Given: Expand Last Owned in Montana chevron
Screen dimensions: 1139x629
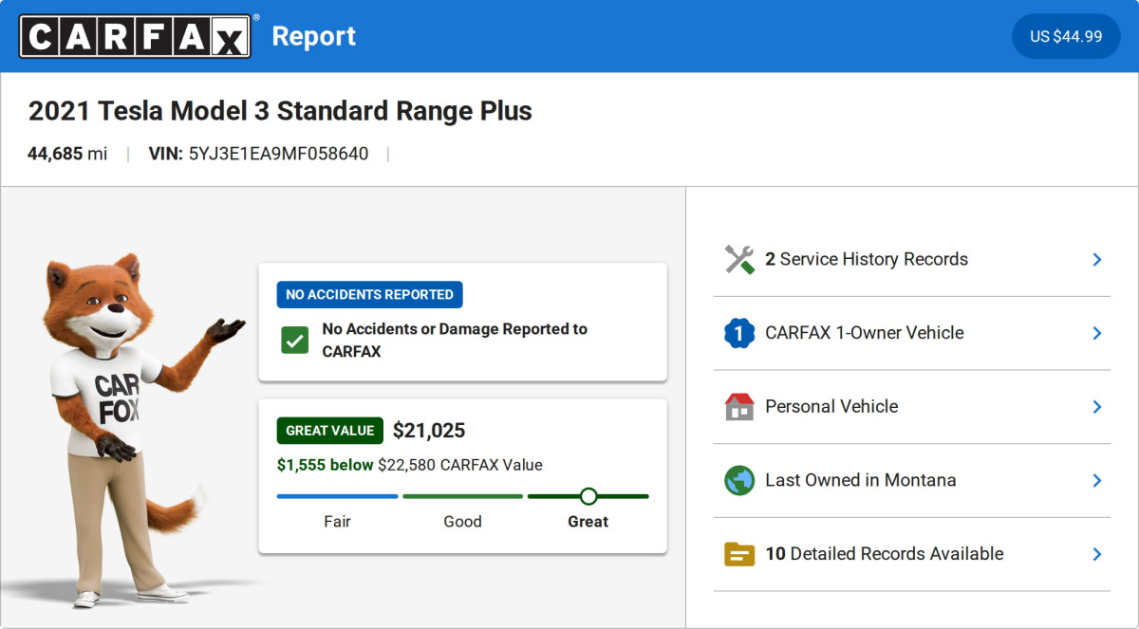Looking at the screenshot, I should 1096,480.
